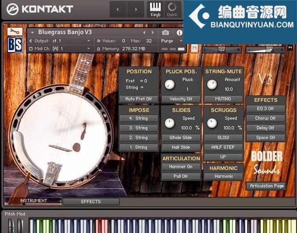Screen dimensions: 297x233
Task: Click the Voices note icon
Action: tap(99, 41)
